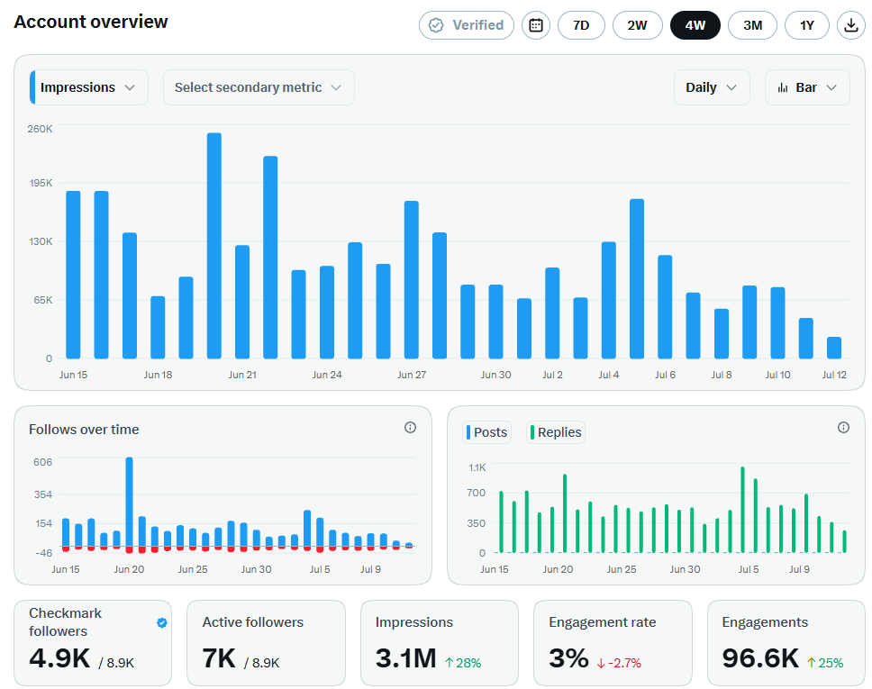Select the Engagements 96.6K card
872x689 pixels.
click(x=786, y=643)
